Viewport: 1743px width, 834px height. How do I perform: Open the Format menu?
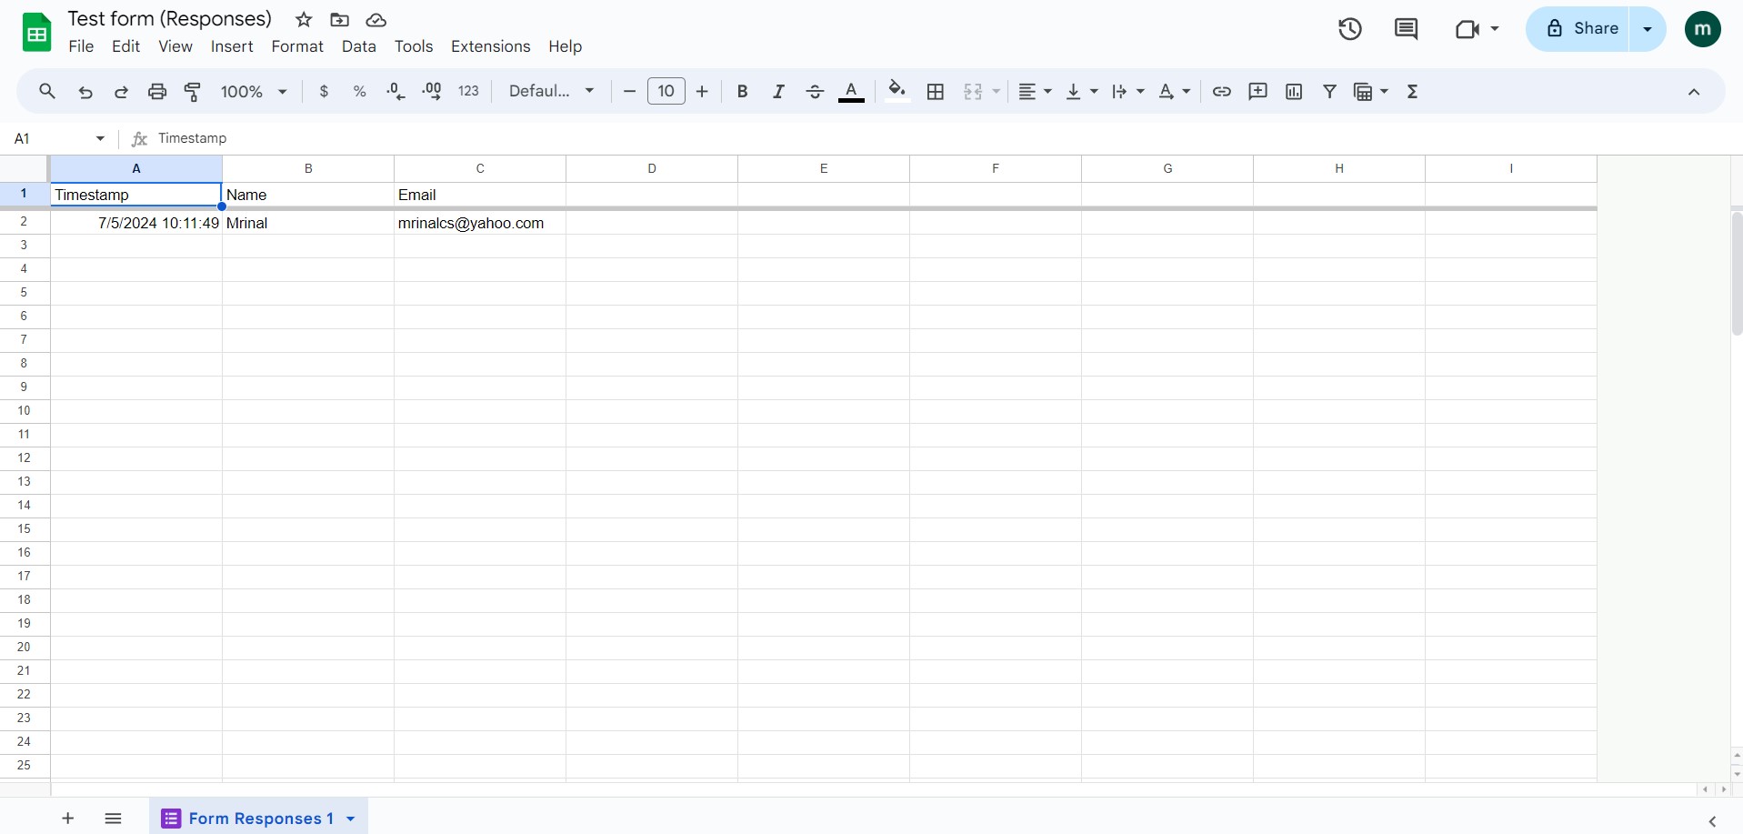296,46
